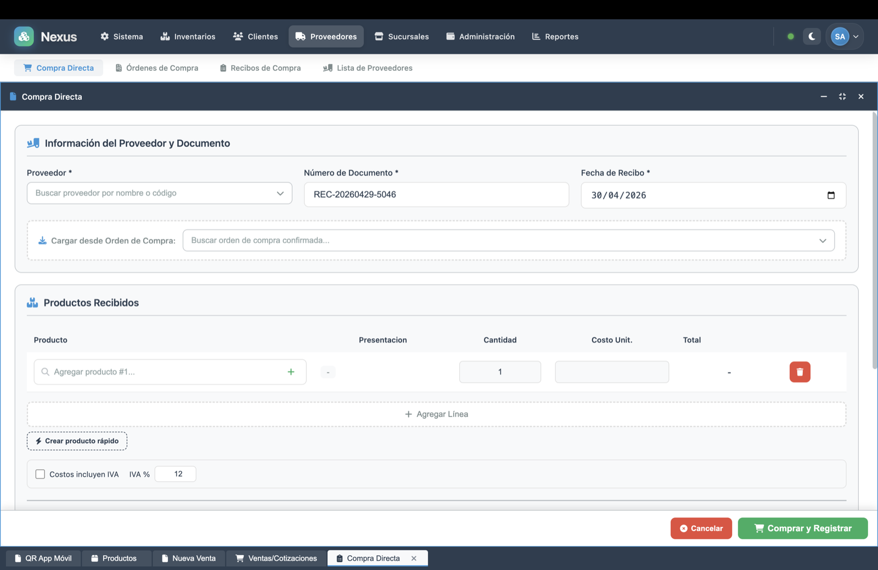Click the green status indicator dot
Screen dimensions: 878x570
[x=790, y=36]
